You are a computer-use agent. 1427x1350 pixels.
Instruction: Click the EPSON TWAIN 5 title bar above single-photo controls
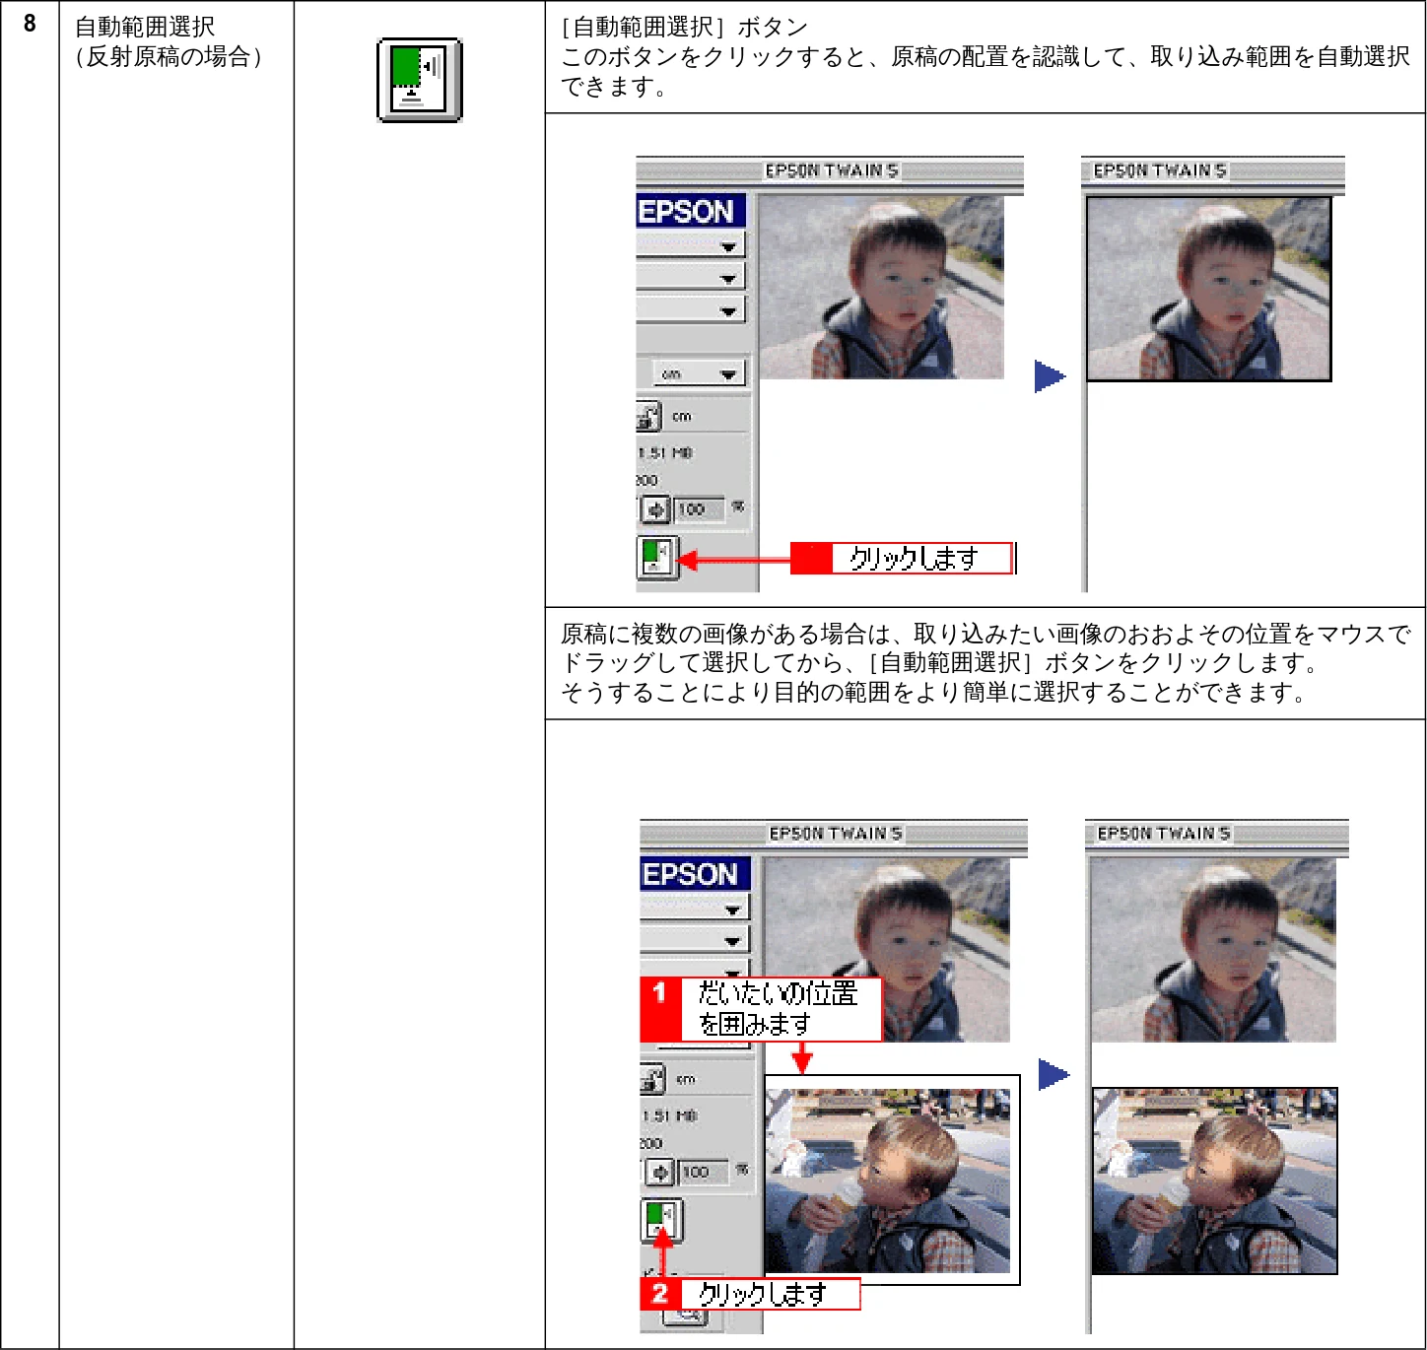coord(830,170)
